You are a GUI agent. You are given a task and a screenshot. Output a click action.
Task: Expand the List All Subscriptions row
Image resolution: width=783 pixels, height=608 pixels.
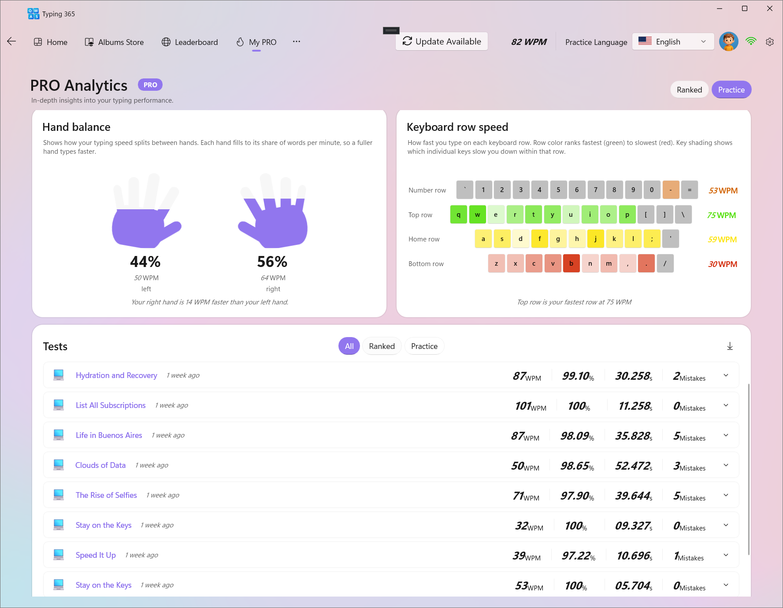coord(726,405)
